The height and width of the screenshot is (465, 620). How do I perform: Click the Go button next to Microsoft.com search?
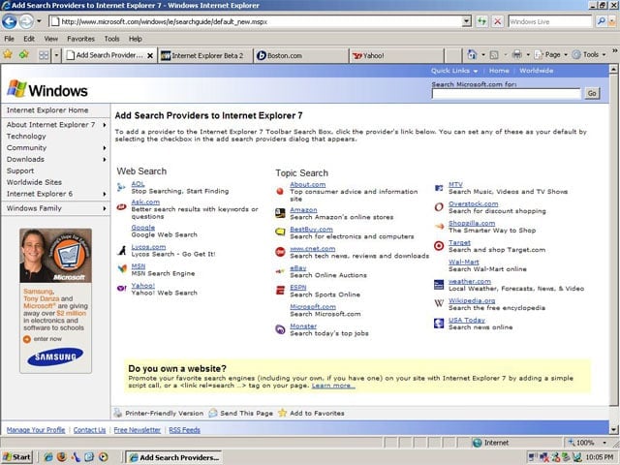pos(592,93)
